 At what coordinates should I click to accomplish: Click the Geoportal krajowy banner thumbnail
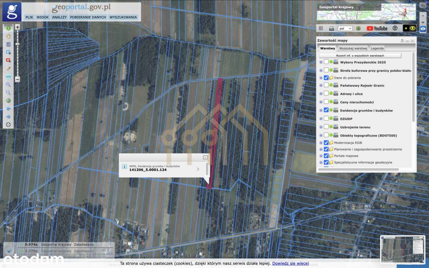(366, 12)
